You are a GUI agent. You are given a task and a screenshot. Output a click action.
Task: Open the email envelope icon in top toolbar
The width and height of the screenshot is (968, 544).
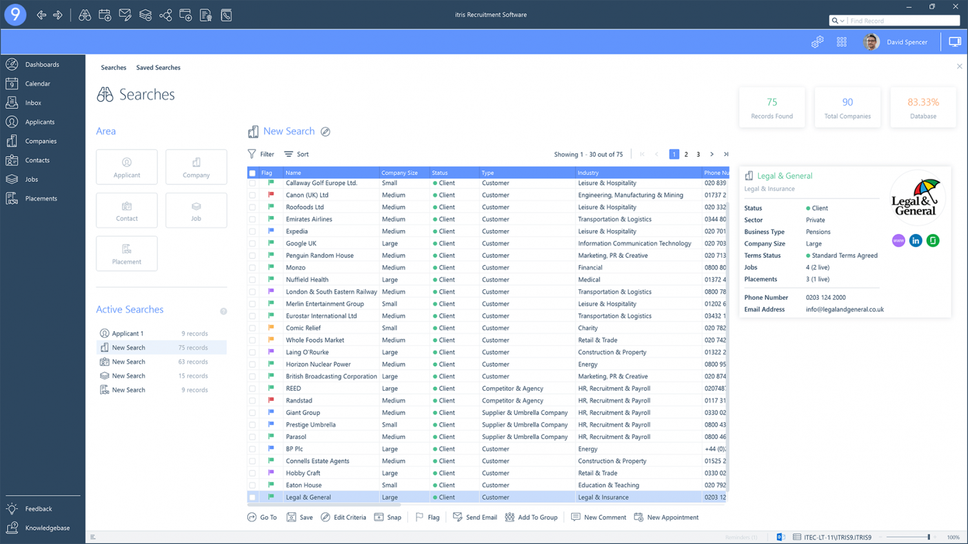tap(125, 15)
